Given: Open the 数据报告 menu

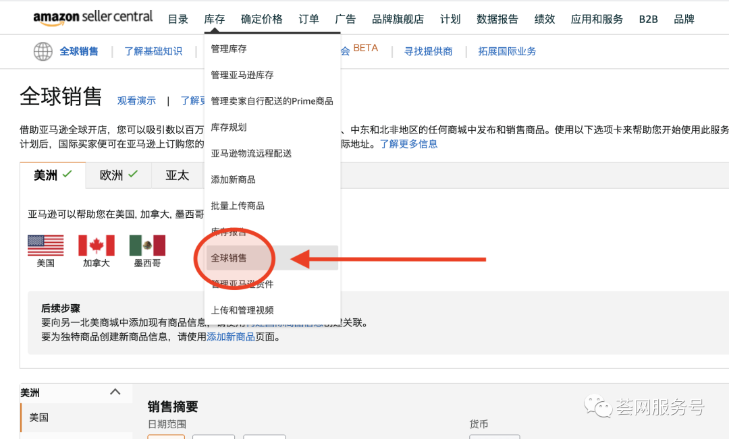Looking at the screenshot, I should pyautogui.click(x=497, y=19).
